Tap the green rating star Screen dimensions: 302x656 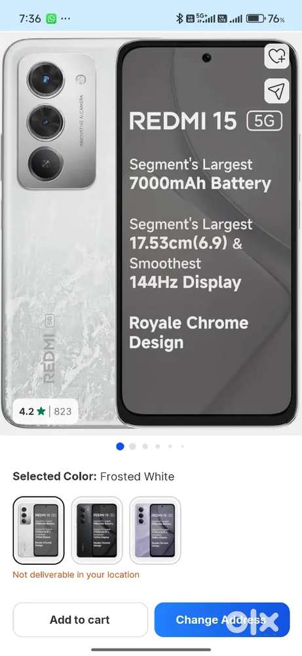pos(41,411)
